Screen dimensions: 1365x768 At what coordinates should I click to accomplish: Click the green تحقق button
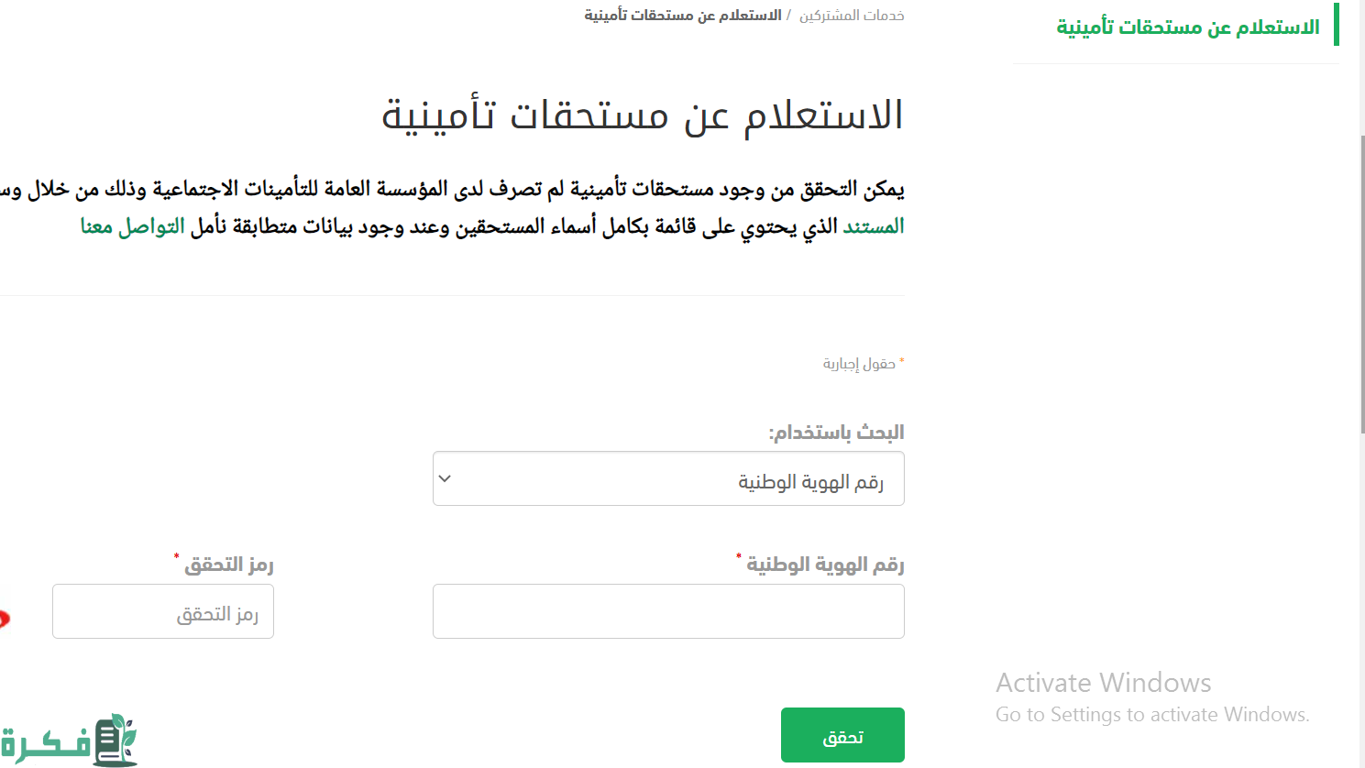tap(842, 735)
